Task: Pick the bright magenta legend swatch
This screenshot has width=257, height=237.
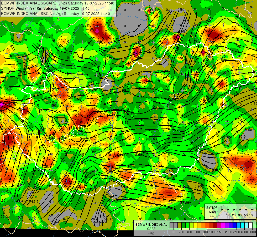Action: [223, 225]
